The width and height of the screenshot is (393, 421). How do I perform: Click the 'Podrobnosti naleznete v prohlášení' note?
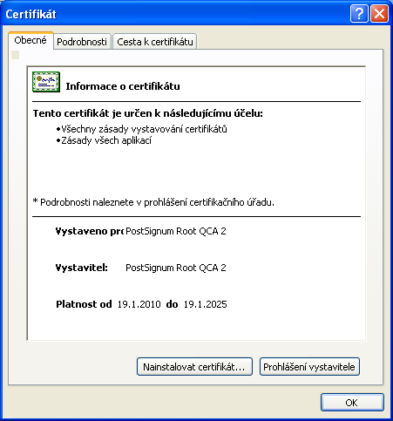(x=153, y=202)
